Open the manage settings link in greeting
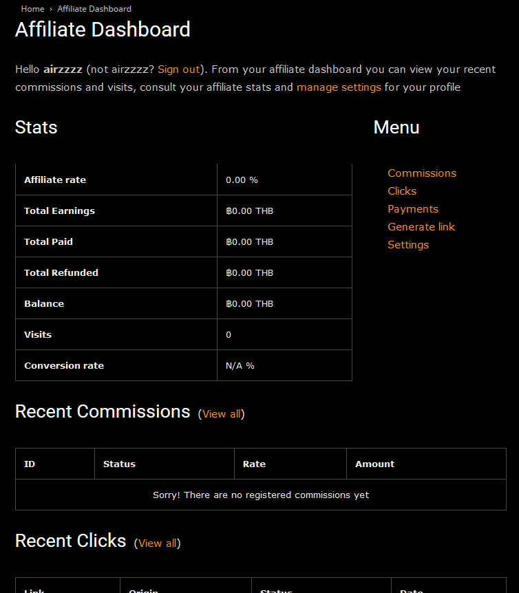The height and width of the screenshot is (593, 519). [339, 87]
